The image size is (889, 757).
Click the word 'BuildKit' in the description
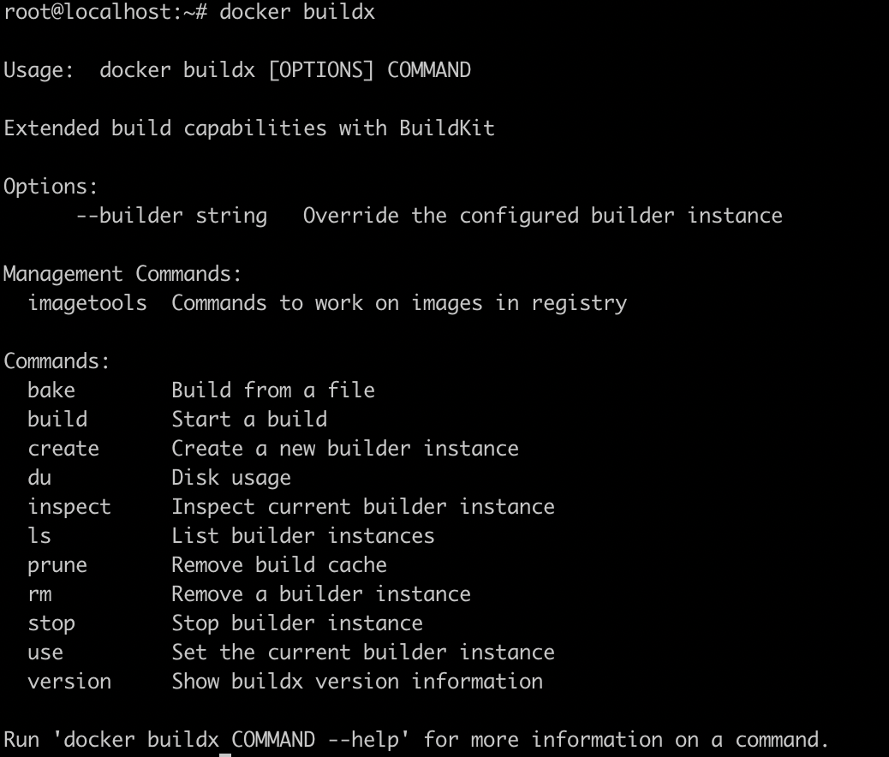click(447, 128)
